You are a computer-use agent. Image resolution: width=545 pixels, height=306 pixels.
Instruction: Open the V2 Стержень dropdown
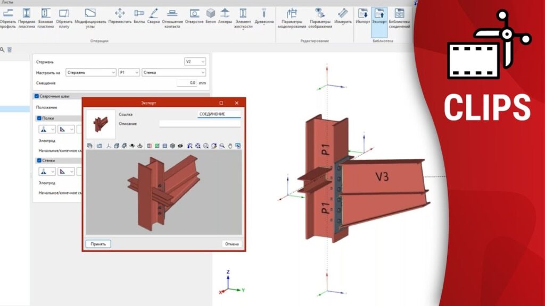pos(195,62)
